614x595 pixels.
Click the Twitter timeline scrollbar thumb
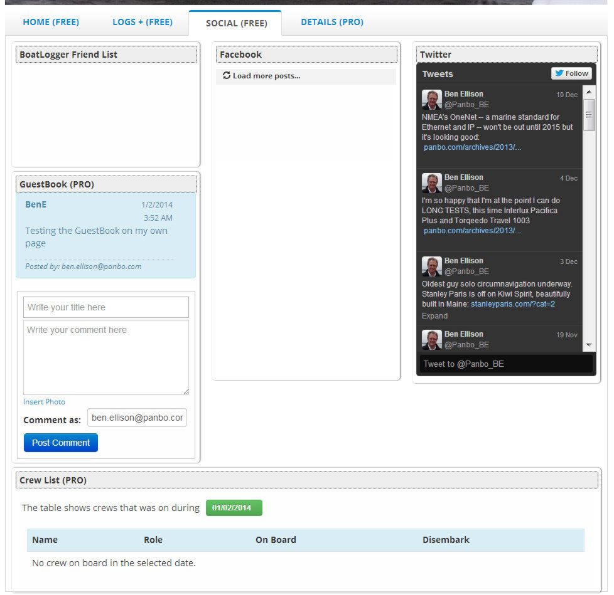click(x=588, y=115)
